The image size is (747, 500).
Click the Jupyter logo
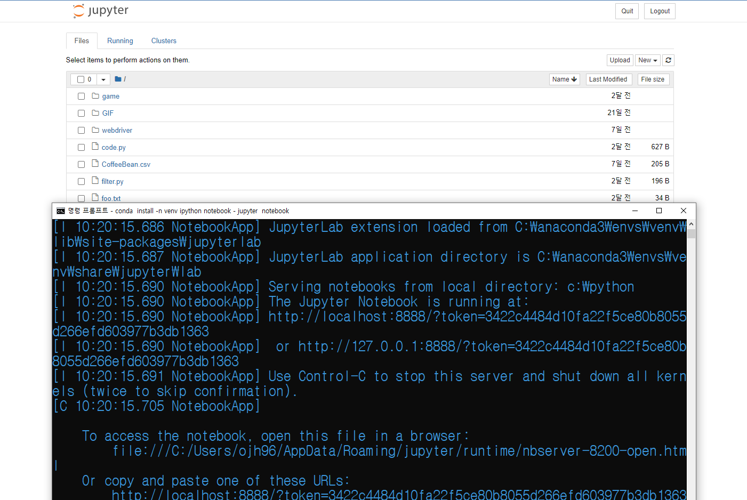tap(101, 11)
